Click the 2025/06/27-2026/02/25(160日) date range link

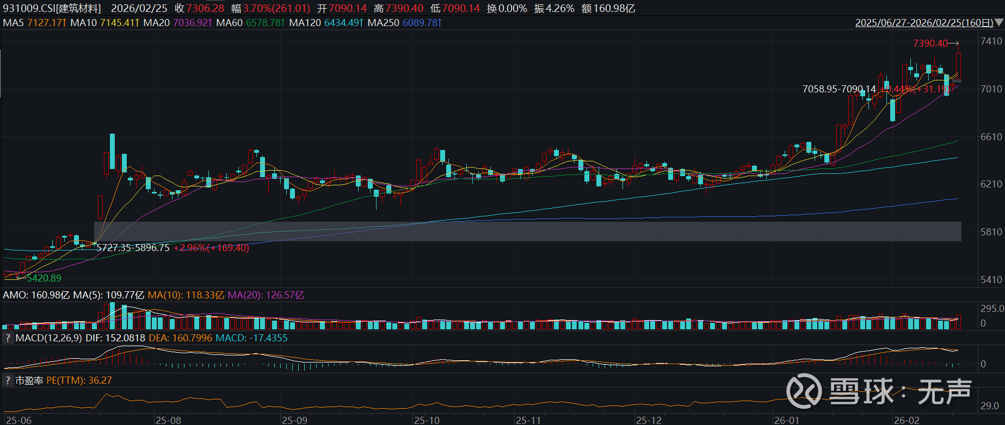click(x=924, y=23)
